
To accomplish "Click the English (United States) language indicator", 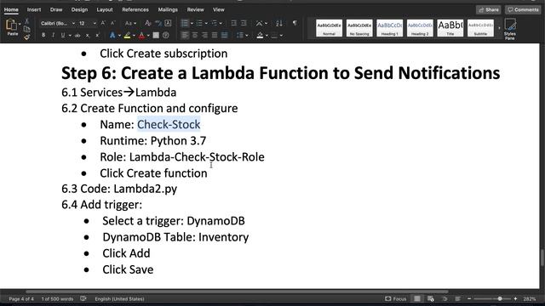I will tap(119, 298).
